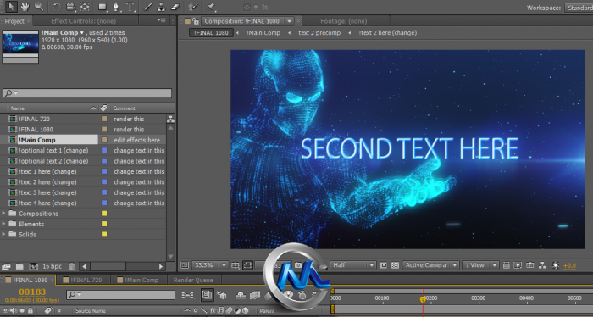Screen dimensions: 593x317
Task: Open the Render Queue tab
Action: (x=193, y=280)
